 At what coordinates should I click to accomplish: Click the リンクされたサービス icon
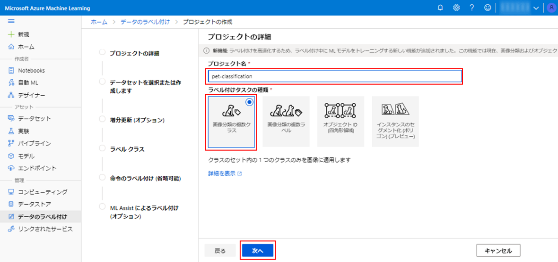pos(11,229)
